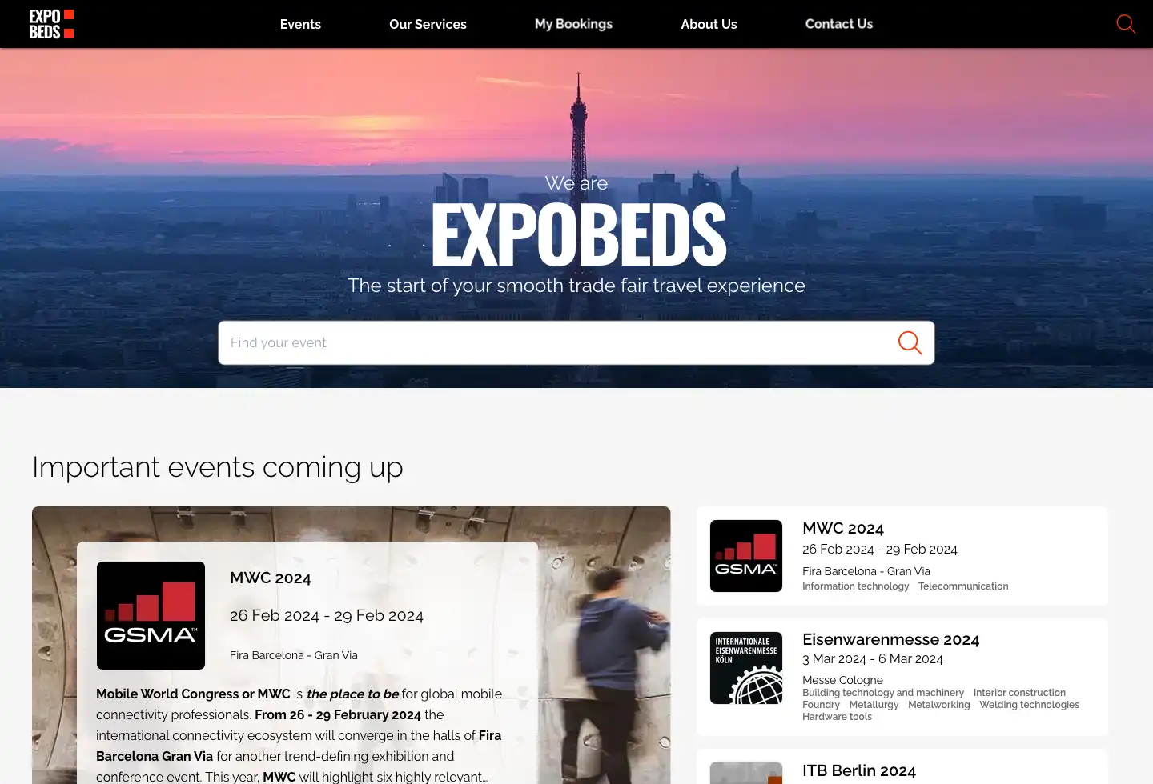Screen dimensions: 1153x784
Task: Open the About Us page
Action: click(709, 24)
